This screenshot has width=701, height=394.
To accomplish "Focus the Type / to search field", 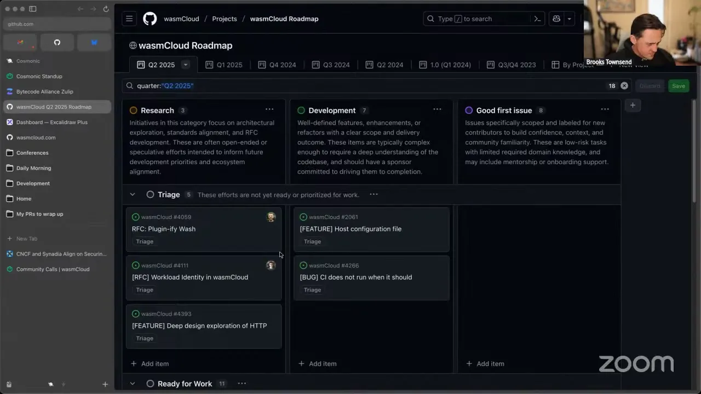I will point(476,19).
